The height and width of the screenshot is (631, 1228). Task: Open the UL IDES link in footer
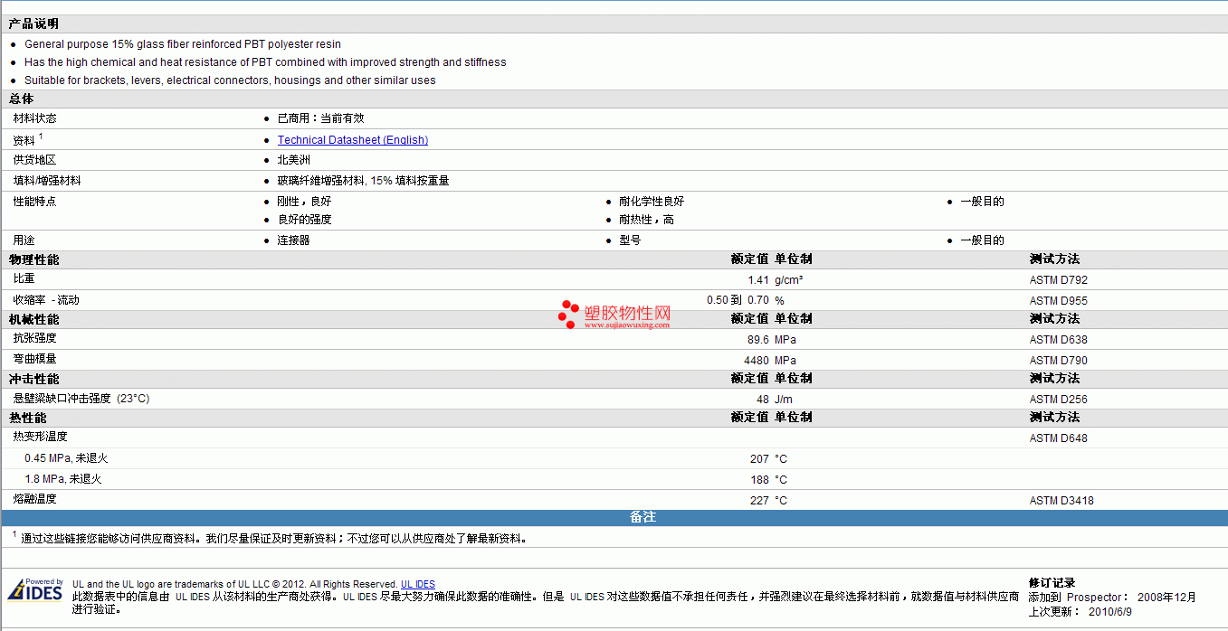[x=418, y=585]
